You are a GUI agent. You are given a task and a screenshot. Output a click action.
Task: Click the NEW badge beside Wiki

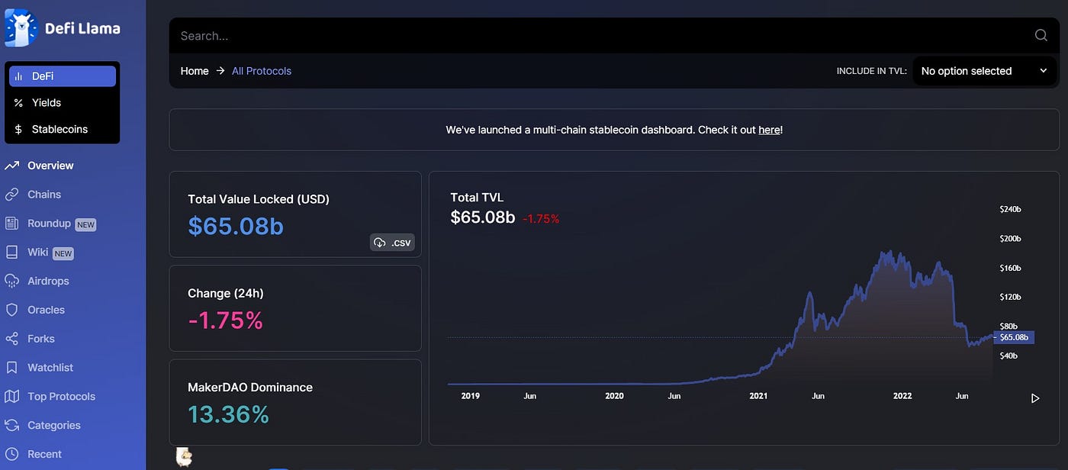point(63,253)
